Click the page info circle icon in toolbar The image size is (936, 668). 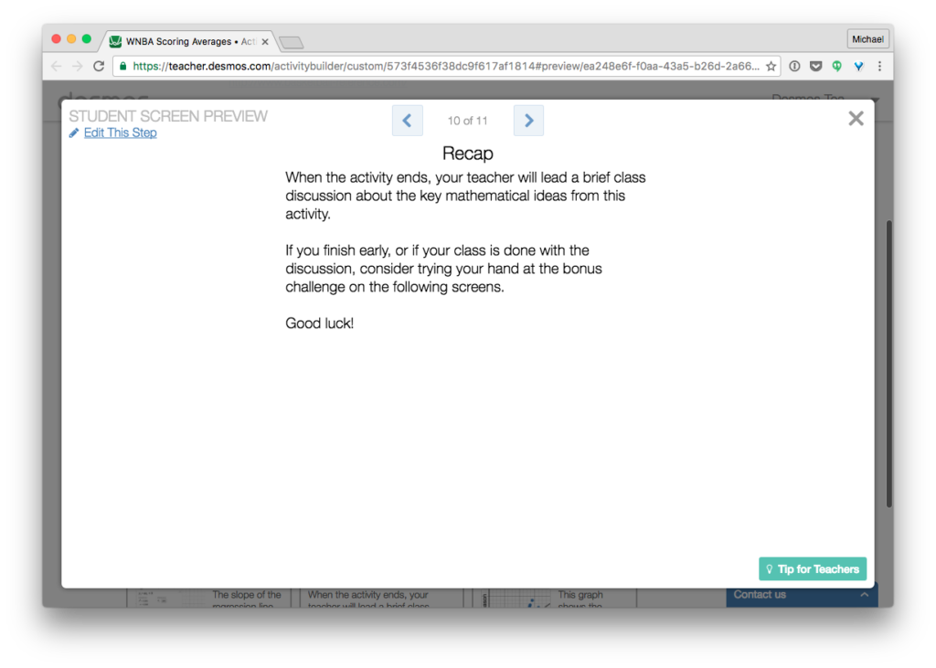click(x=794, y=66)
